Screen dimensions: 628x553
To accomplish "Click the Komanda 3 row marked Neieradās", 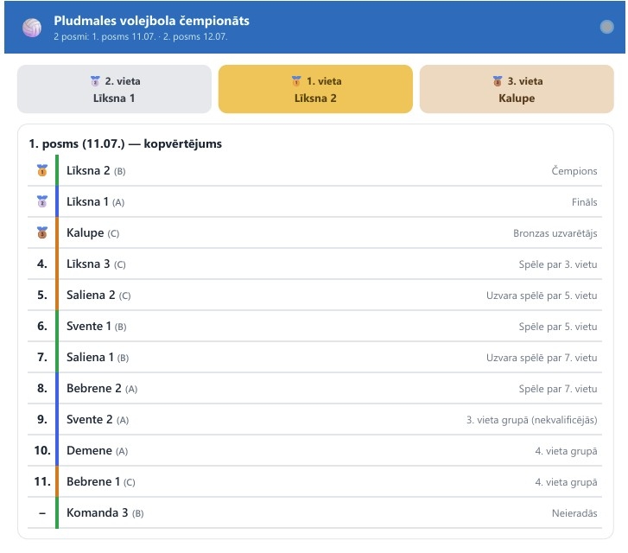I will click(314, 512).
